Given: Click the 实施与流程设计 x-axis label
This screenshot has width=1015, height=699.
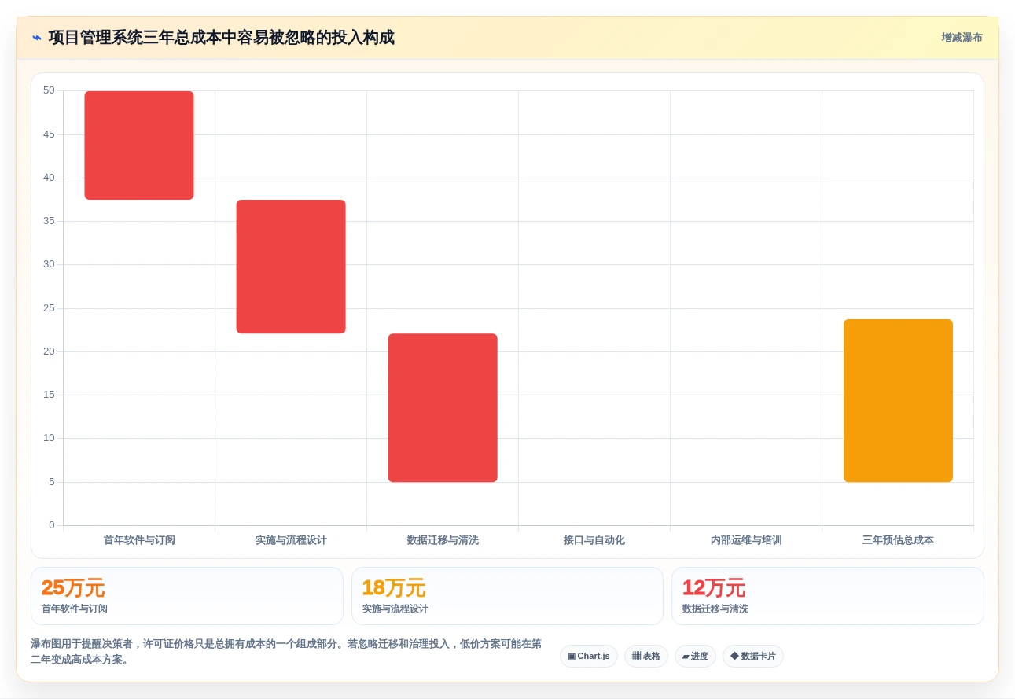Looking at the screenshot, I should [291, 540].
